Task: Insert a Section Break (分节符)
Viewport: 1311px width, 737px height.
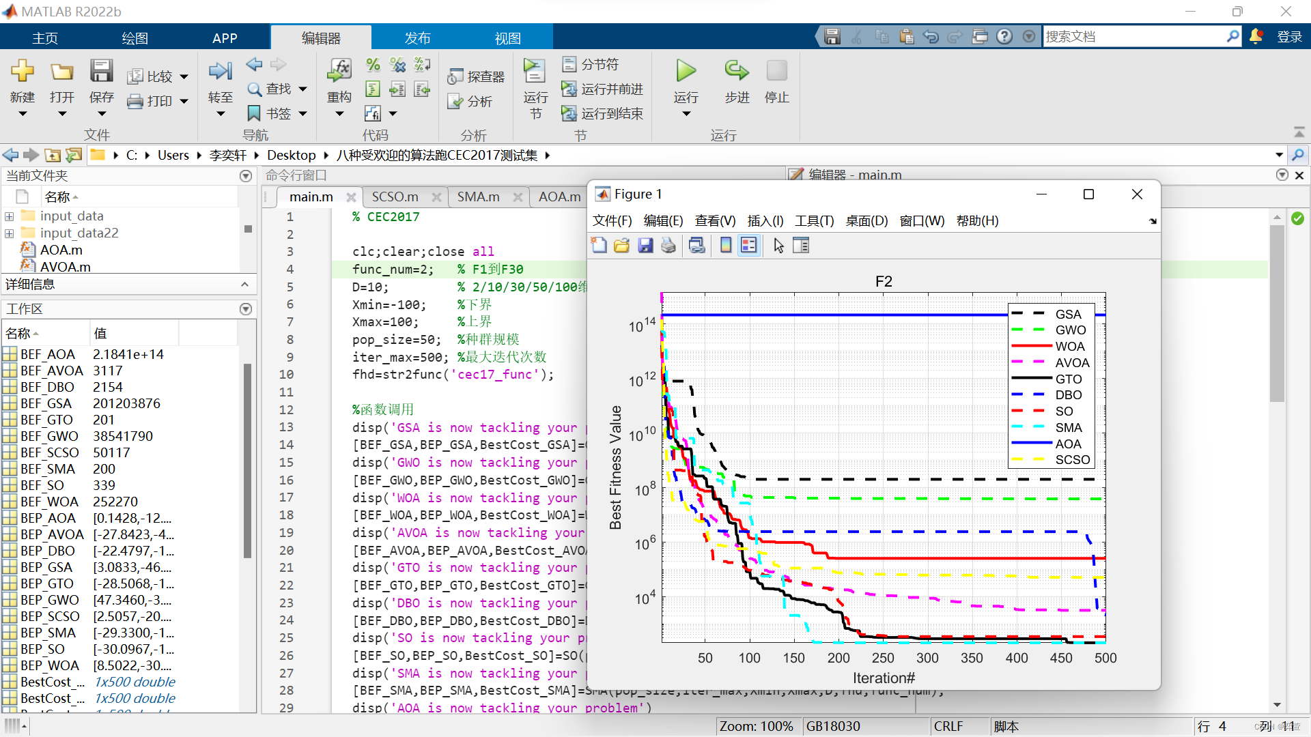Action: tap(590, 64)
